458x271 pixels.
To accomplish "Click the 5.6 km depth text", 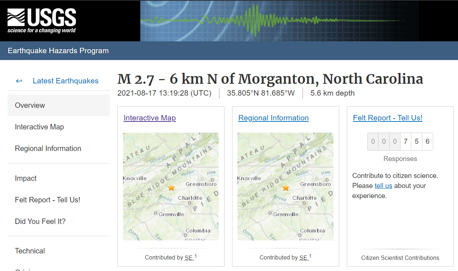I will (x=332, y=93).
